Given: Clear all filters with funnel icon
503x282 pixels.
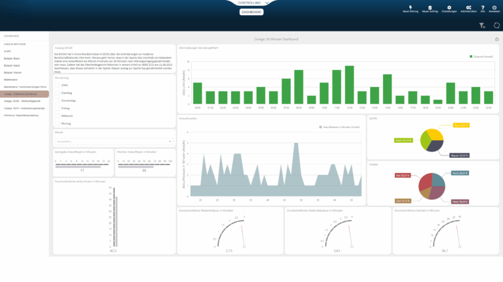Looking at the screenshot, I should pyautogui.click(x=482, y=25).
